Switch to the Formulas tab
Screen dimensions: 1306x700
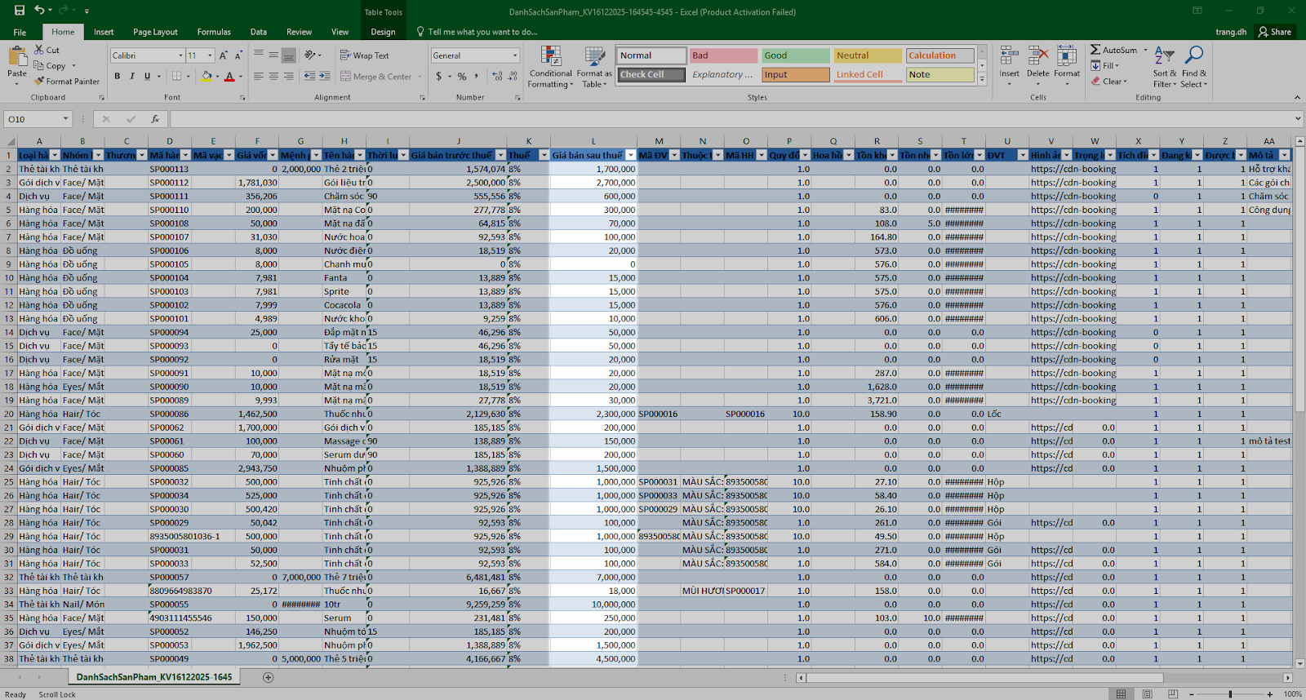(x=214, y=32)
